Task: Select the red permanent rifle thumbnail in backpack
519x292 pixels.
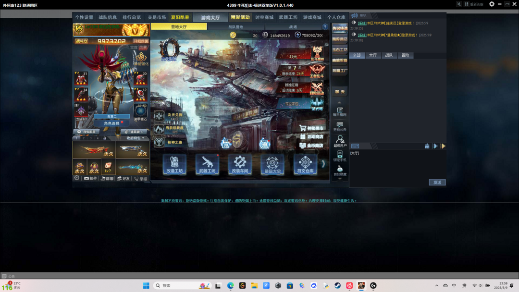Action: pyautogui.click(x=94, y=149)
